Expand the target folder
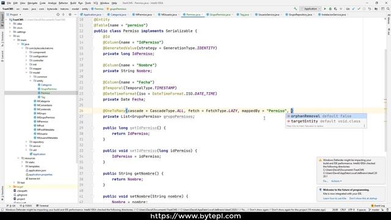The image size is (391, 220). point(10,186)
